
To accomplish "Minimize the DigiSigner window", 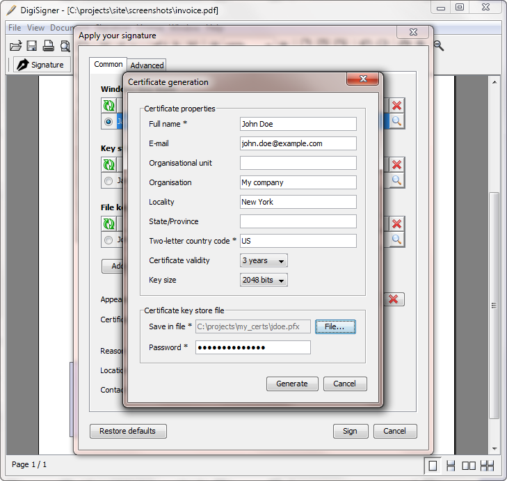I will point(441,8).
